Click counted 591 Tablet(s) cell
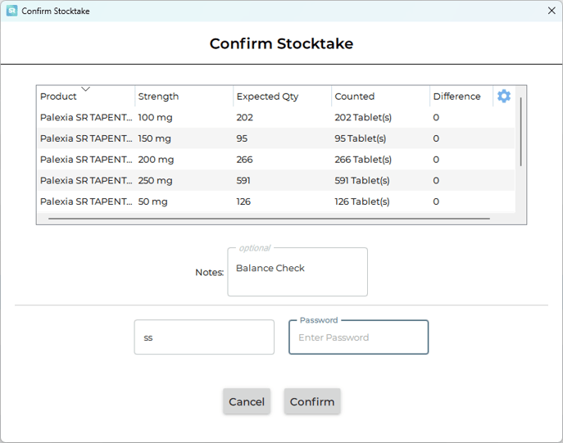563x443 pixels. 362,180
